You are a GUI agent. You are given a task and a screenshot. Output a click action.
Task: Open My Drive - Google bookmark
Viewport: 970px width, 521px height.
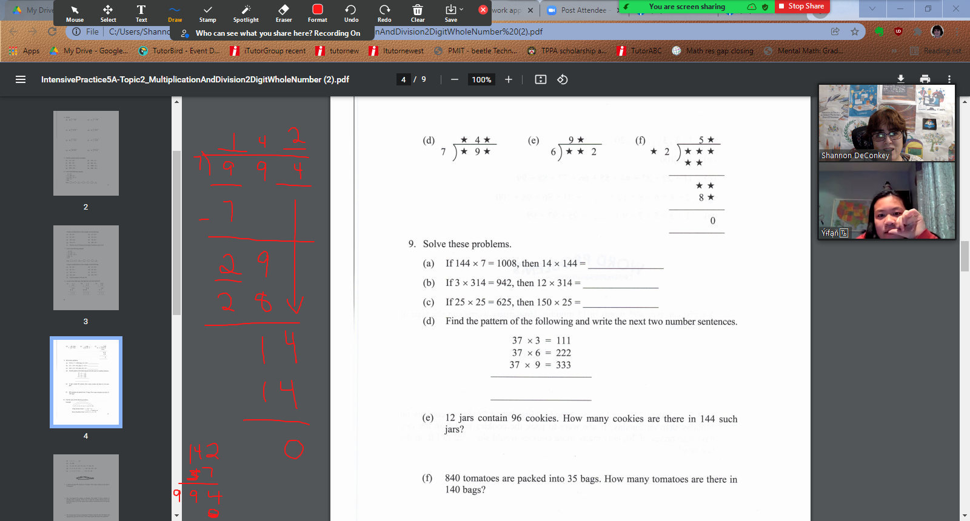point(89,51)
